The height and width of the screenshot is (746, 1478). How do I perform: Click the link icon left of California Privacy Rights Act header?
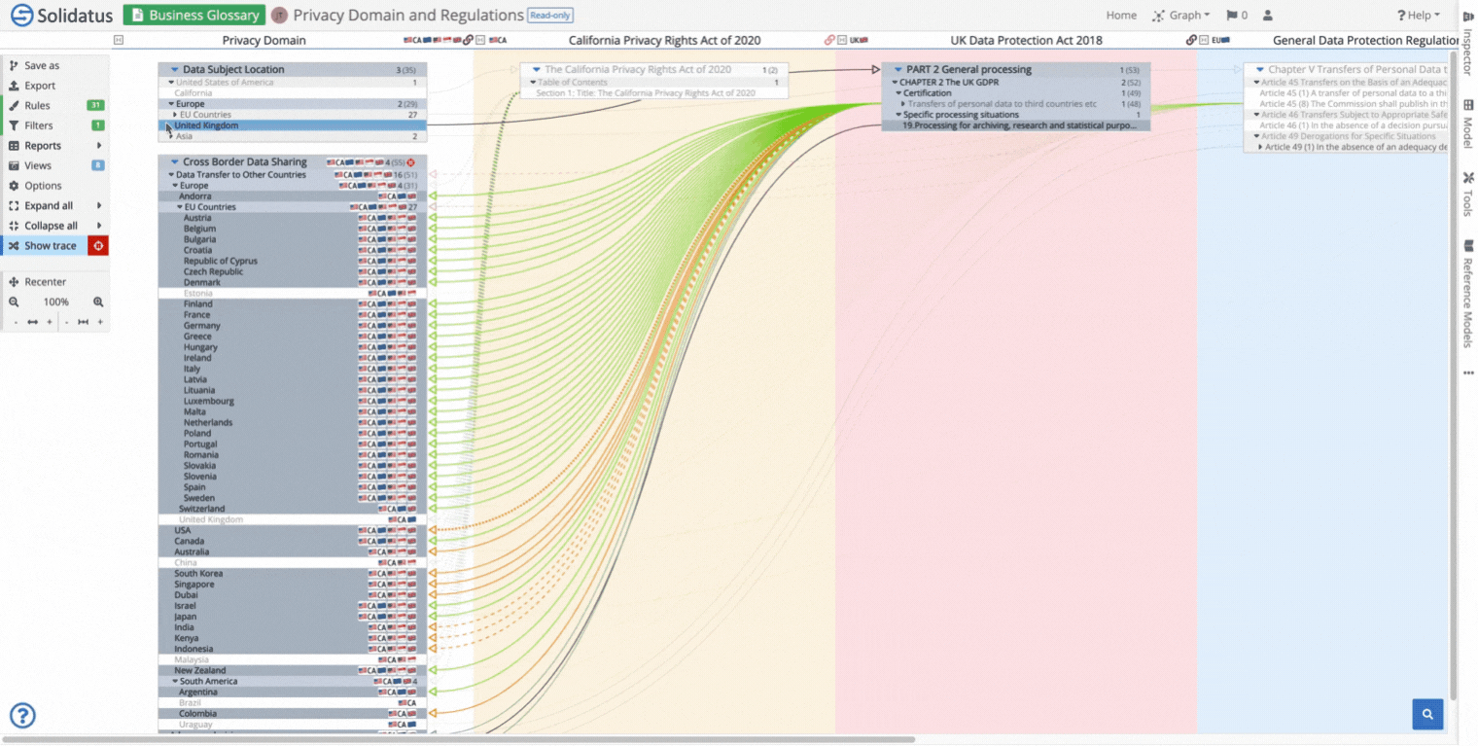[x=469, y=40]
